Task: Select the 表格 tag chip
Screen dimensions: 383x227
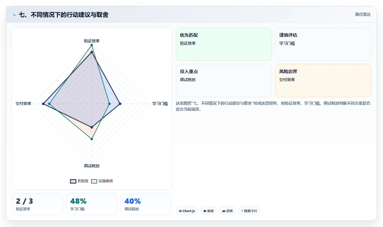Action: click(209, 211)
